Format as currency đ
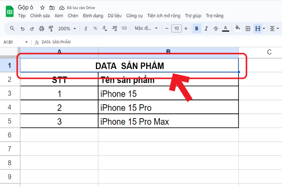 pyautogui.click(x=86, y=29)
